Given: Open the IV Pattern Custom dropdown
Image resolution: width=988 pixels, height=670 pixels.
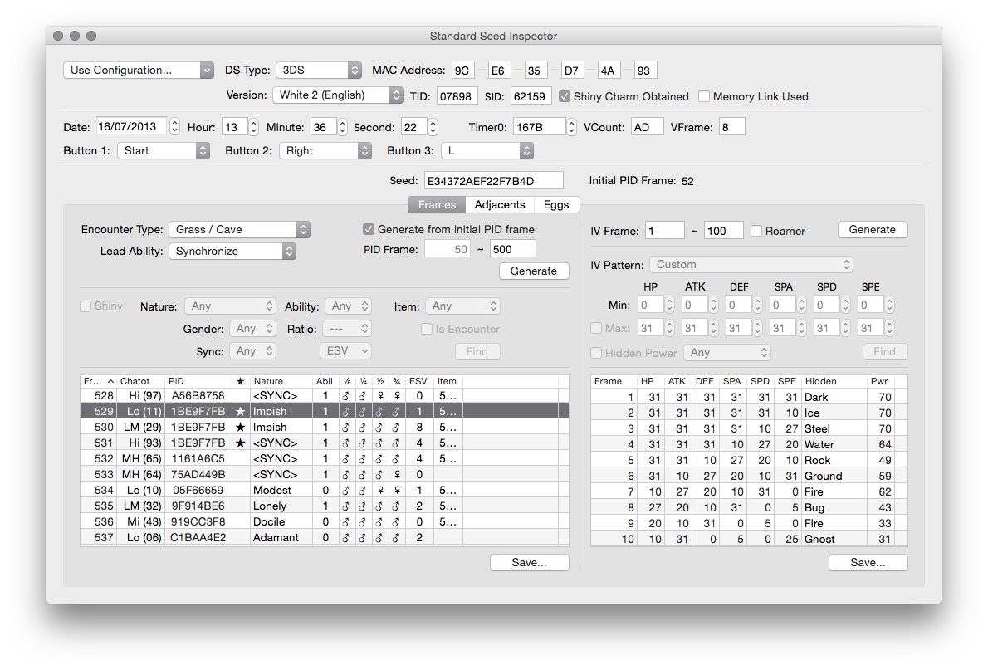Looking at the screenshot, I should [751, 265].
